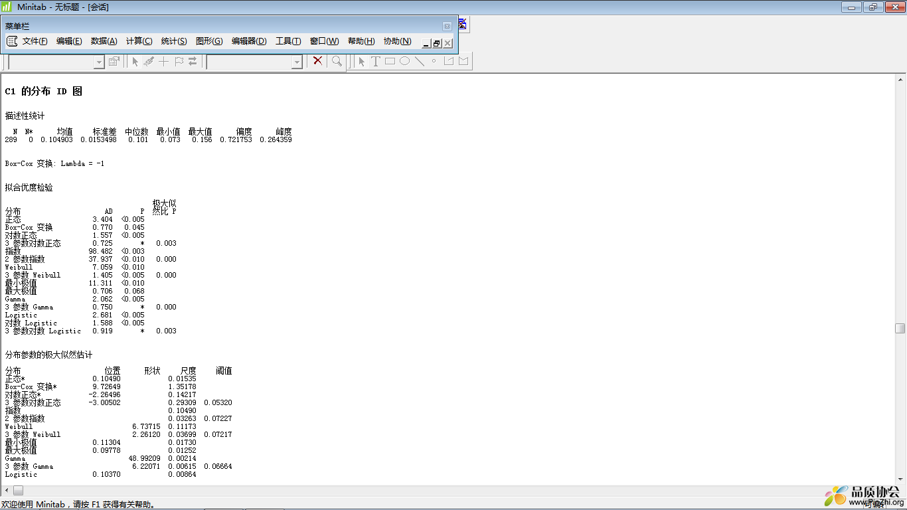Open the 编辑器(D) menu
The image size is (907, 510).
pos(249,41)
